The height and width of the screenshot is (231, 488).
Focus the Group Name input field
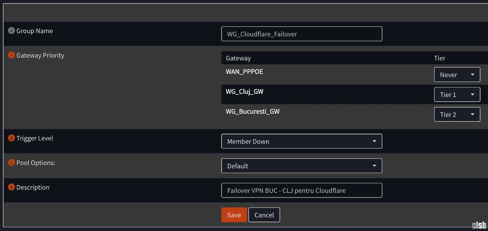(x=302, y=34)
